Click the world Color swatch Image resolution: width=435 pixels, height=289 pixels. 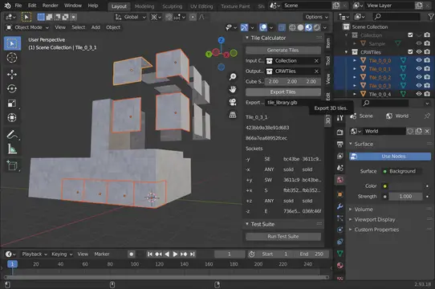point(405,186)
